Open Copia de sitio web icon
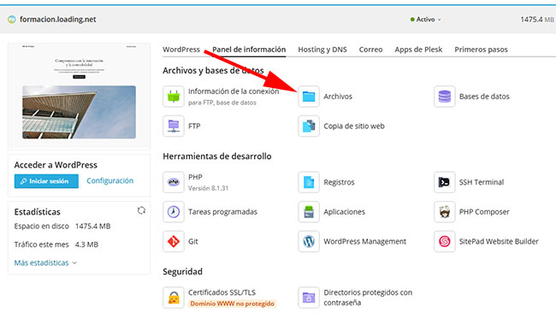The height and width of the screenshot is (318, 556). tap(309, 126)
